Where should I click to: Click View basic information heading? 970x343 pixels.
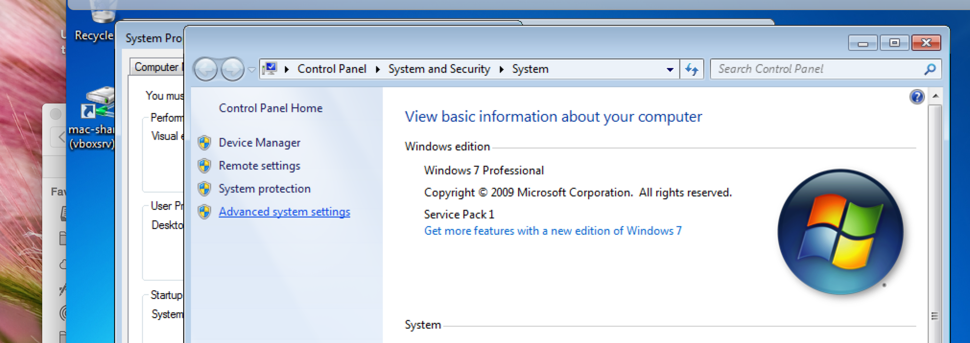click(554, 117)
